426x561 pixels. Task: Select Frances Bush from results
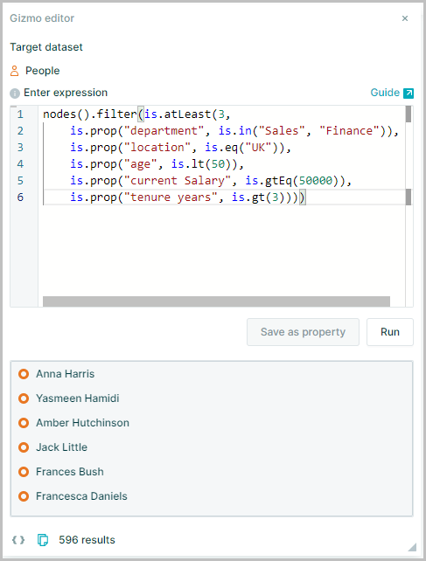pyautogui.click(x=70, y=472)
